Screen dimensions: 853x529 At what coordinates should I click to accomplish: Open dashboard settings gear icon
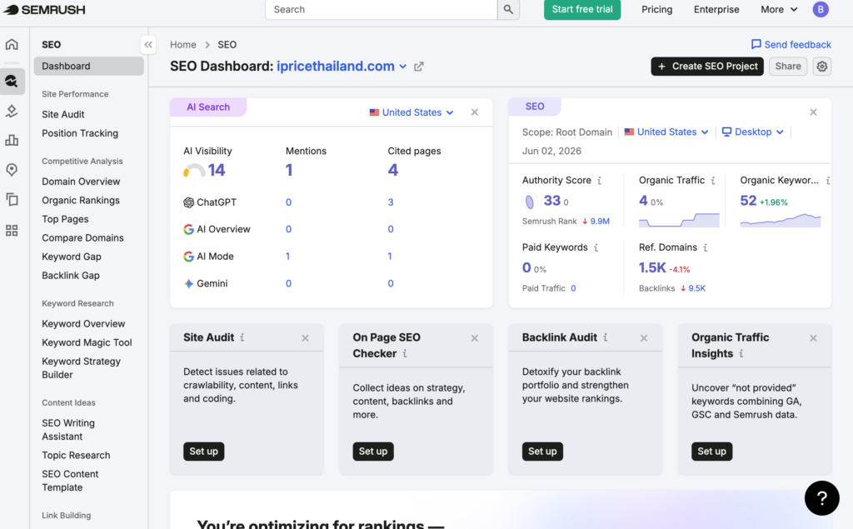(822, 67)
